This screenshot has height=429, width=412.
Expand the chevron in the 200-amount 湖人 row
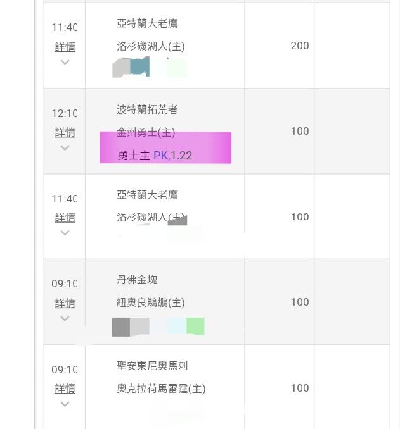point(65,62)
